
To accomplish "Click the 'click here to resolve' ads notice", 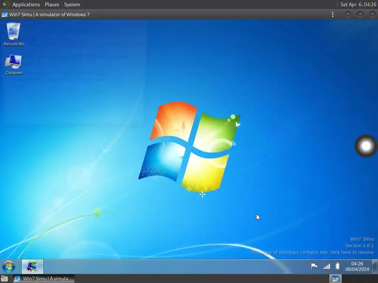I will [312, 252].
